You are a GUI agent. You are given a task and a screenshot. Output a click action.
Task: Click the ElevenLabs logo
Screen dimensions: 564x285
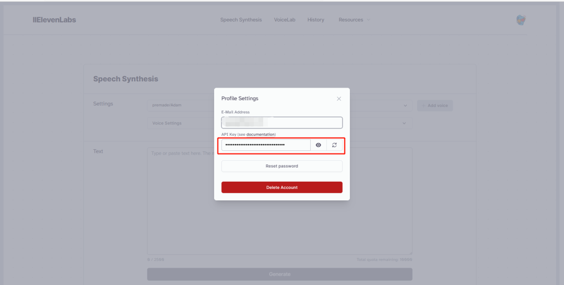click(x=54, y=20)
